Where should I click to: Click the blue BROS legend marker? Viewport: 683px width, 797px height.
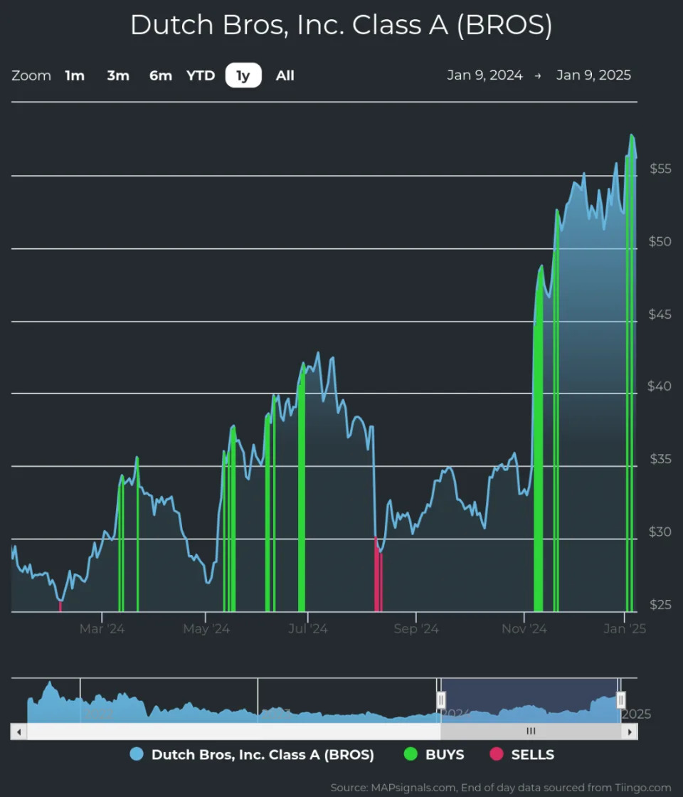[137, 754]
